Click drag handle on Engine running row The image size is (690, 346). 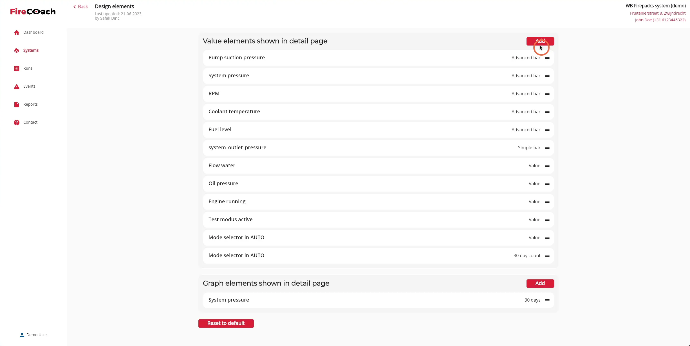[547, 202]
